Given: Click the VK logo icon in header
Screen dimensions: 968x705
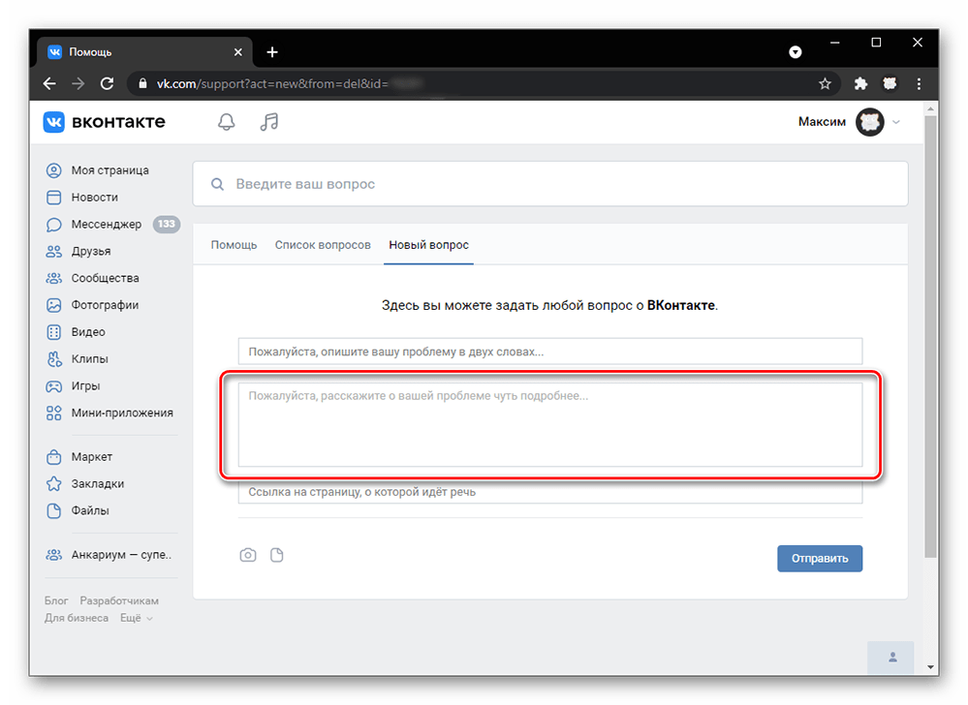Looking at the screenshot, I should (53, 121).
